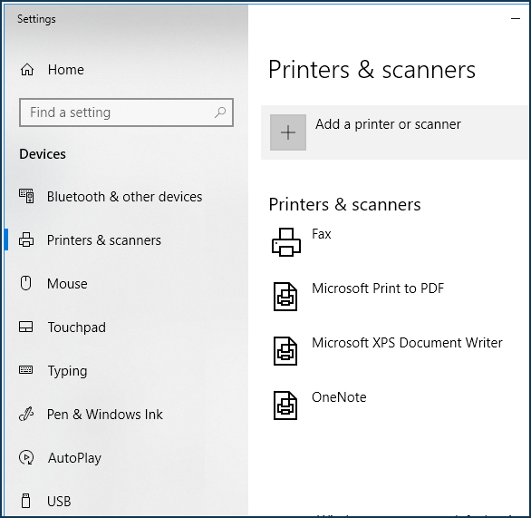Click the Touchpad icon
The width and height of the screenshot is (531, 518).
25,327
